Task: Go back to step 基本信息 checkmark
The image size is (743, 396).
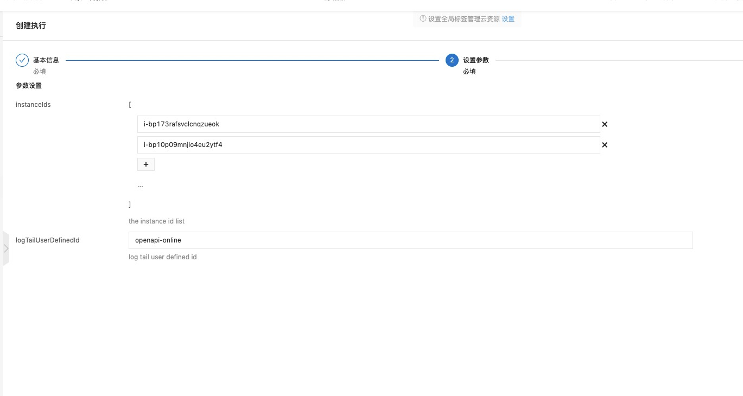Action: pos(22,60)
